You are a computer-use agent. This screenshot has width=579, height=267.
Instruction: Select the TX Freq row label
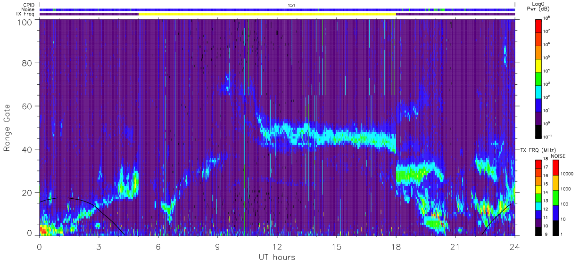25,14
